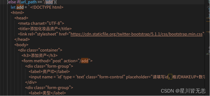Click the highlighted 'add' in url_path condition
Viewport: 210px width, 96px height.
(49, 2)
